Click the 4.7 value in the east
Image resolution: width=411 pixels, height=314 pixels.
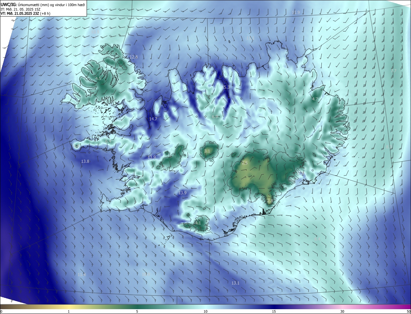(x=315, y=99)
